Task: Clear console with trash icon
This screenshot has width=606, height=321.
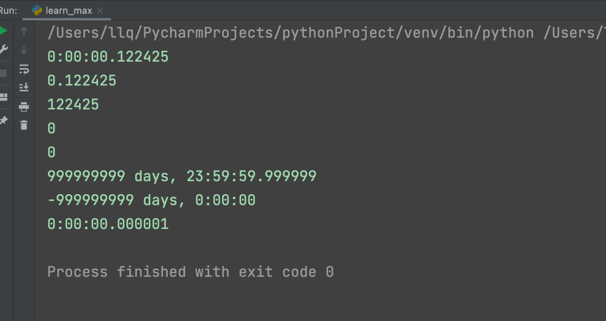Action: click(x=24, y=125)
